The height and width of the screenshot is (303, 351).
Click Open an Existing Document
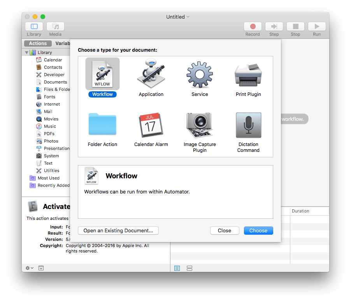pyautogui.click(x=118, y=230)
